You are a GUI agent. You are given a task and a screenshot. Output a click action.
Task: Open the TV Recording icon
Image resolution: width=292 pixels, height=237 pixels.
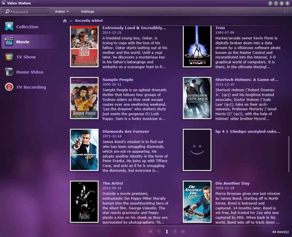click(9, 87)
